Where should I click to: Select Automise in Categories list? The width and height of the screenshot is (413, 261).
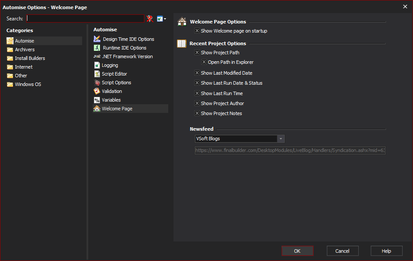[24, 41]
